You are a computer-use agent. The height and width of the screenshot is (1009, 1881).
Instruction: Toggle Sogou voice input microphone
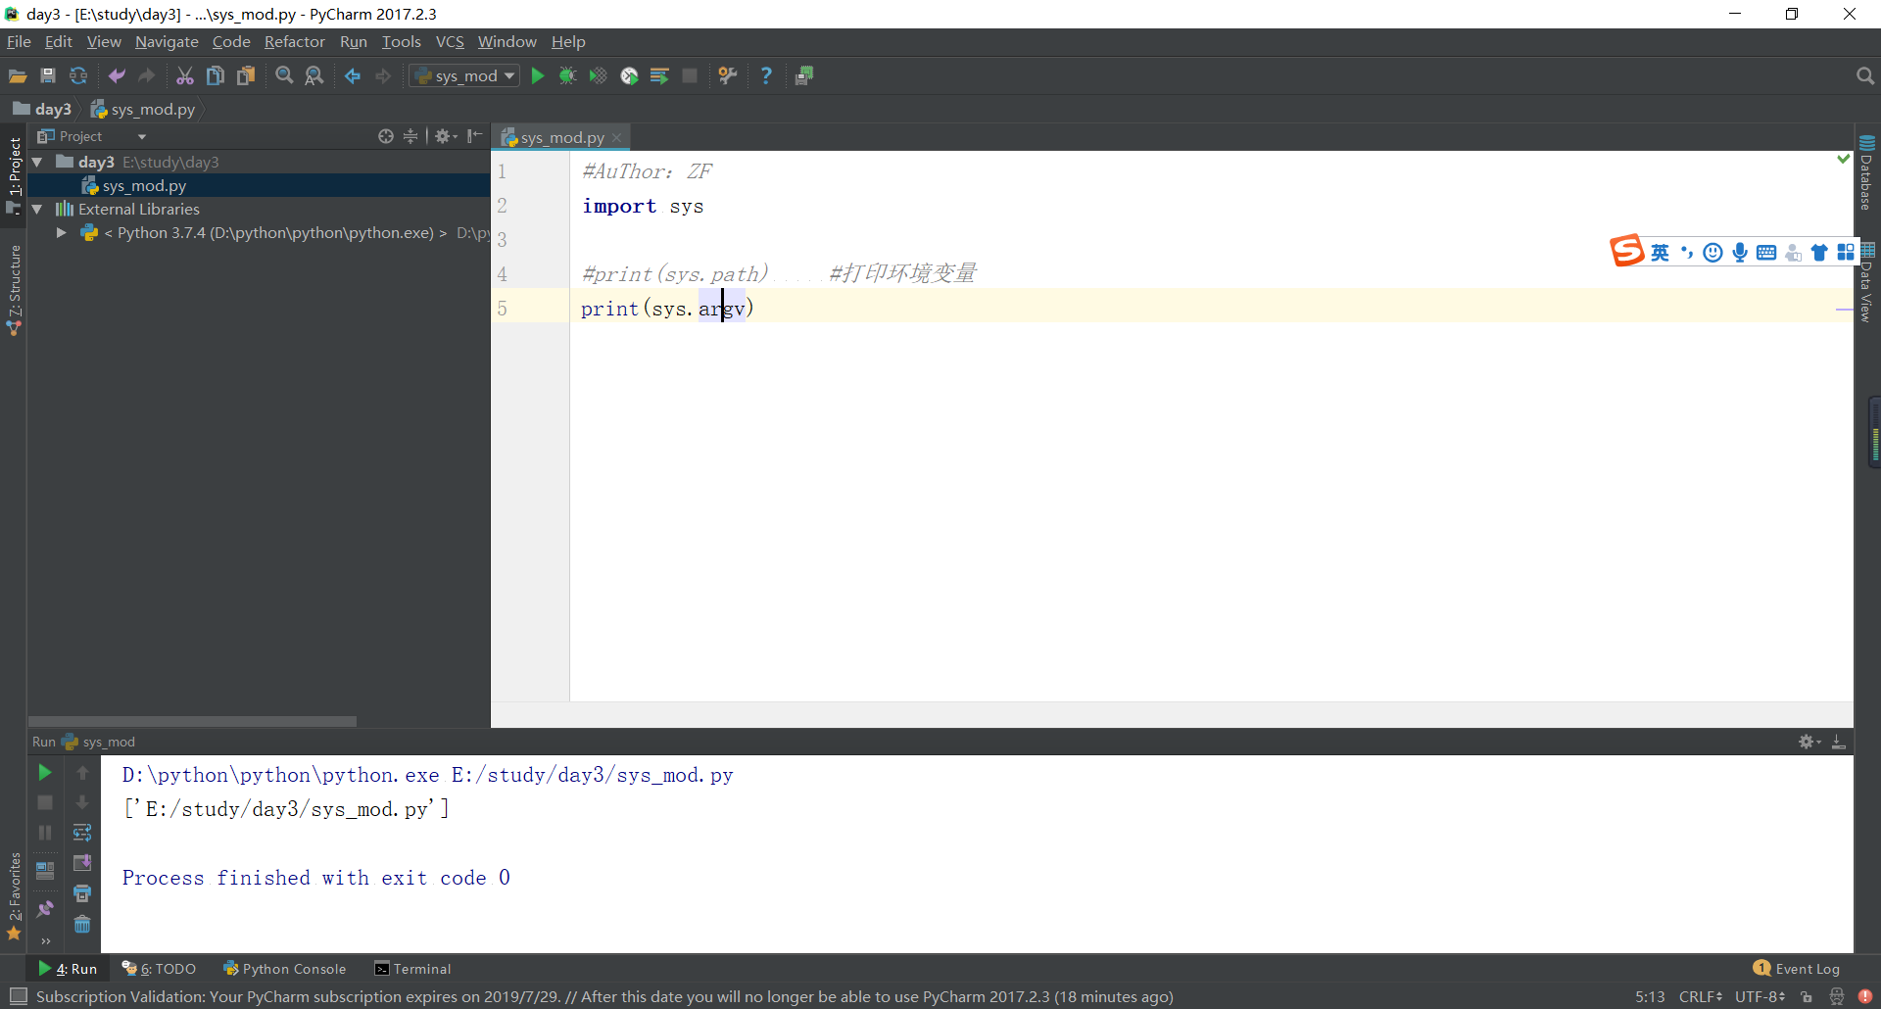tap(1739, 252)
